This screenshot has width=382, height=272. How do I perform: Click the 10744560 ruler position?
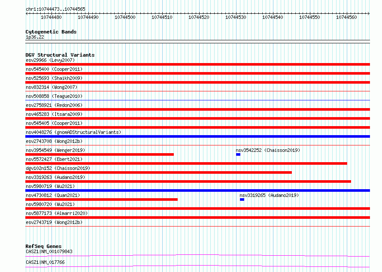coord(346,17)
